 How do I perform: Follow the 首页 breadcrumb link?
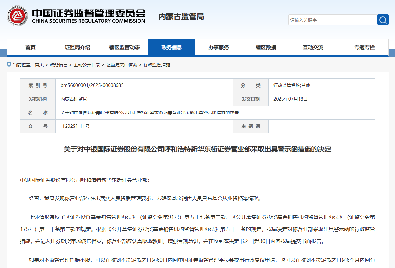[x=39, y=65]
